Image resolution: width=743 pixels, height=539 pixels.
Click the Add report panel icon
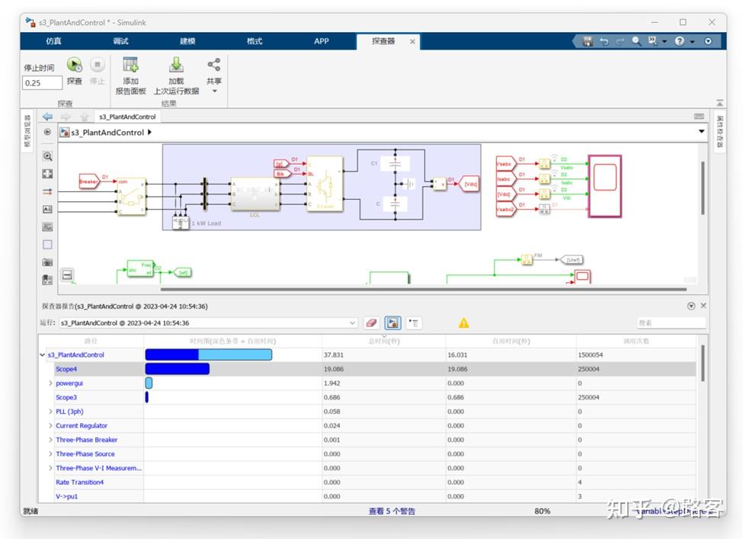coord(130,65)
